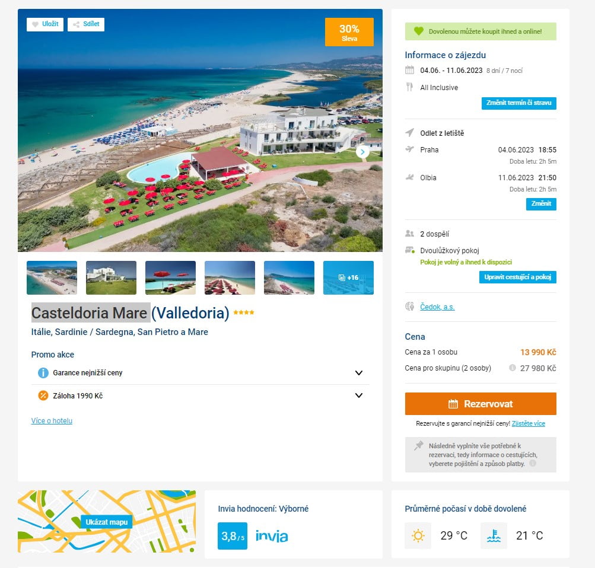Open the Čedok, a.s. link
595x568 pixels.
tap(437, 307)
